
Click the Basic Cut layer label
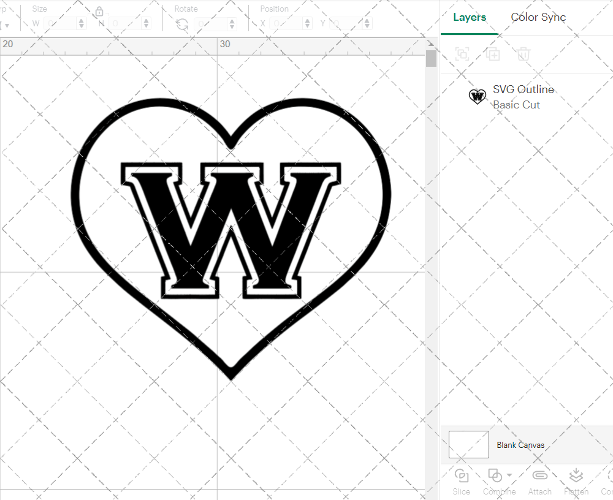pos(516,105)
